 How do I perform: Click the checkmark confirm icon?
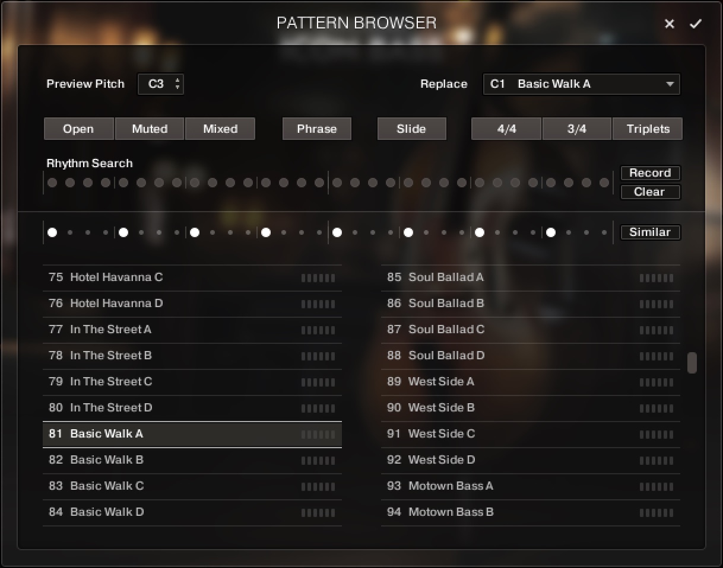click(x=696, y=24)
